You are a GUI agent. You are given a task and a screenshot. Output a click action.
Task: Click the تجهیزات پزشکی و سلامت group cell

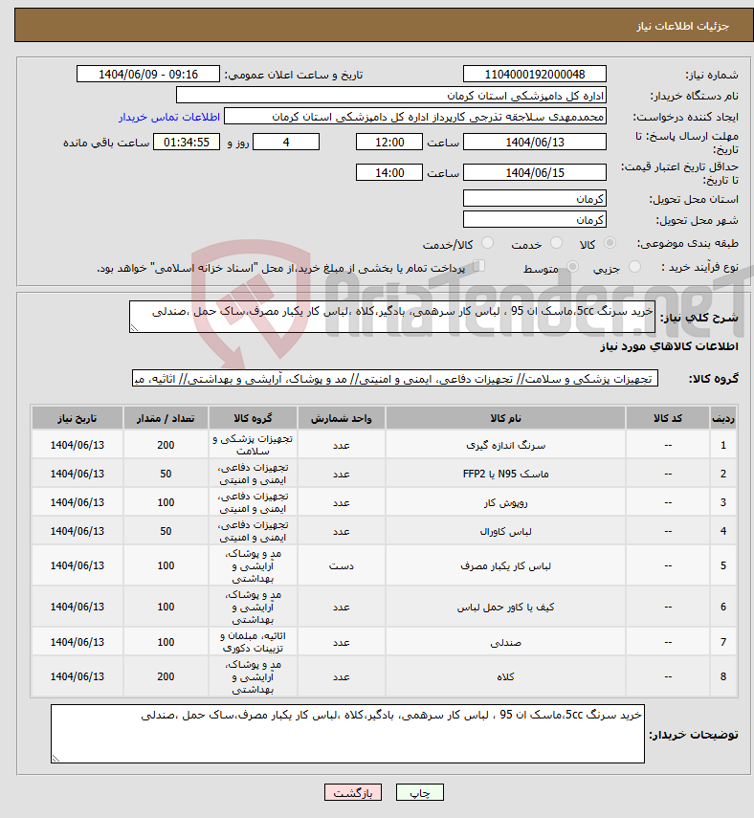(253, 445)
